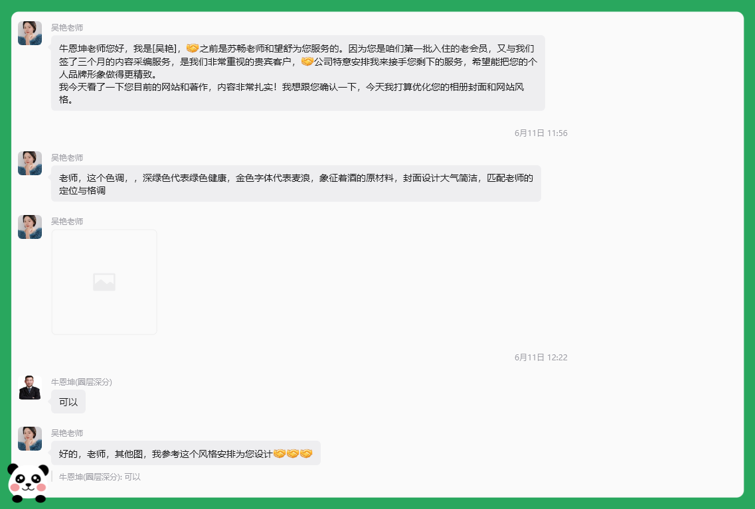Click sender name 吴艳老师 above first message
This screenshot has width=755, height=509.
pyautogui.click(x=67, y=27)
